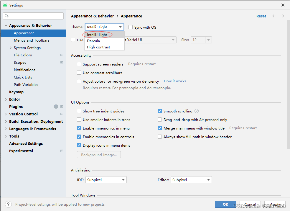Click project-level icon beside Experimental
This screenshot has height=211, width=290.
(62, 151)
